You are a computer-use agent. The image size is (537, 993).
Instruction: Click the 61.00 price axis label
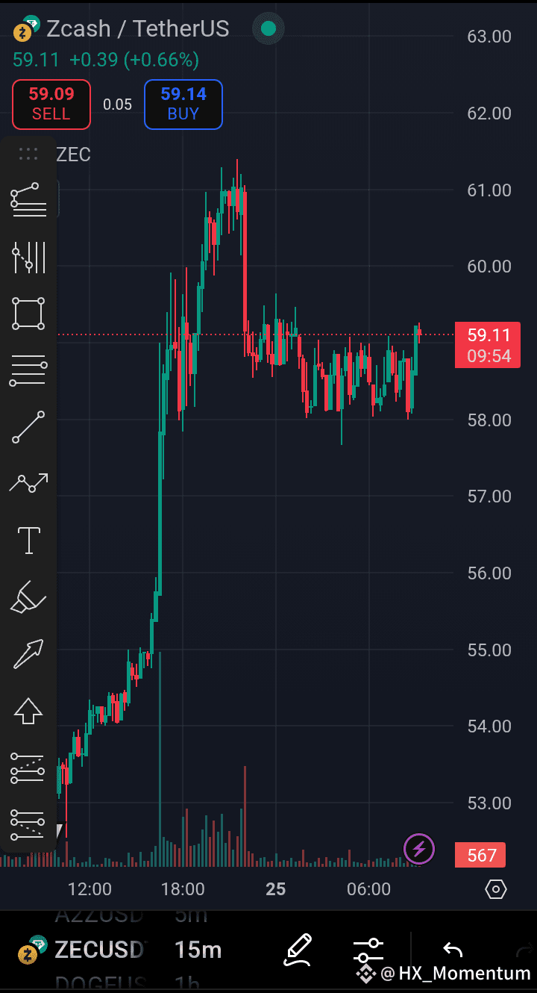point(489,190)
